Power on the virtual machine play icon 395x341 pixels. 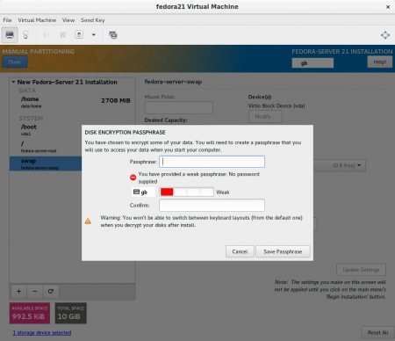(x=47, y=35)
